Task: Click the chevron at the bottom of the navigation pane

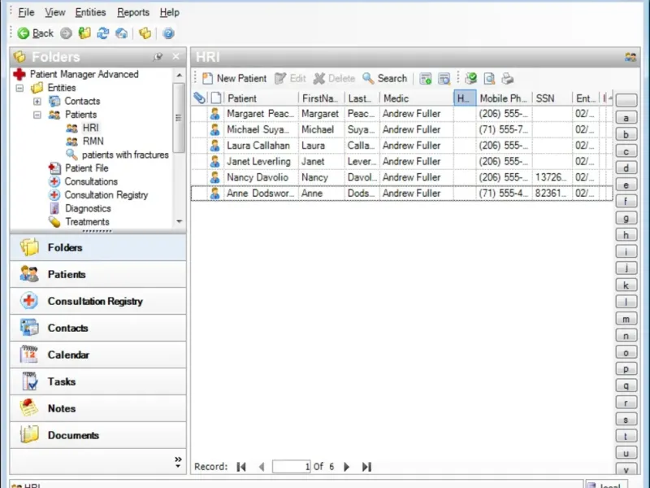Action: 178,461
